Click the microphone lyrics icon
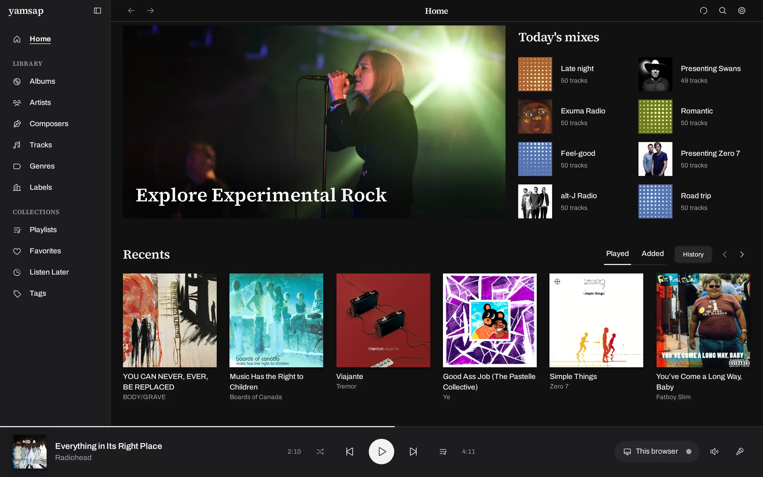Viewport: 763px width, 477px height. pyautogui.click(x=740, y=452)
